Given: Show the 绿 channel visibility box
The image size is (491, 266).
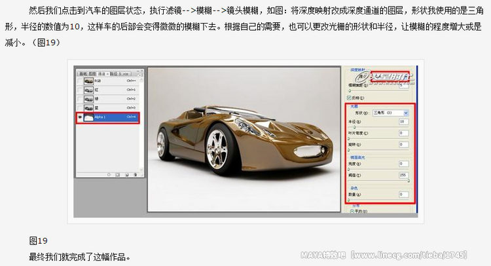Looking at the screenshot, I should click(x=80, y=99).
